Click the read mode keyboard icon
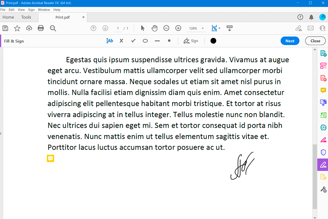The width and height of the screenshot is (328, 219). click(x=230, y=28)
